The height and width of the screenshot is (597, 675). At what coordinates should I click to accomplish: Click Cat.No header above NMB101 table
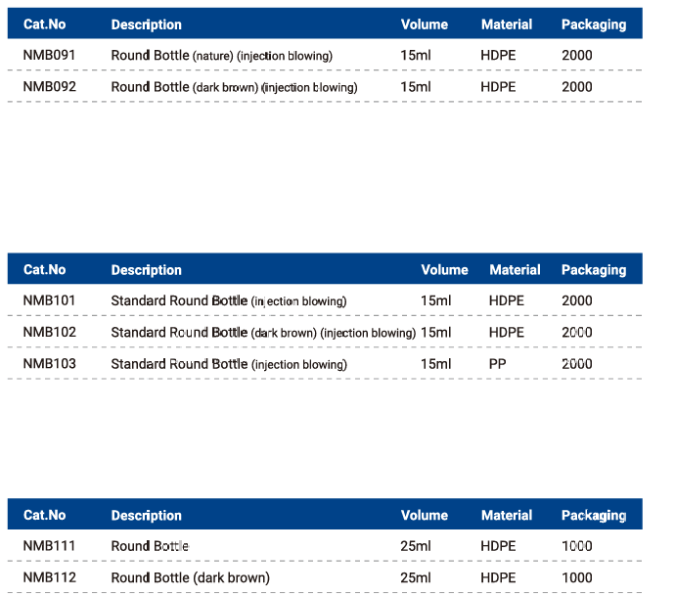45,270
